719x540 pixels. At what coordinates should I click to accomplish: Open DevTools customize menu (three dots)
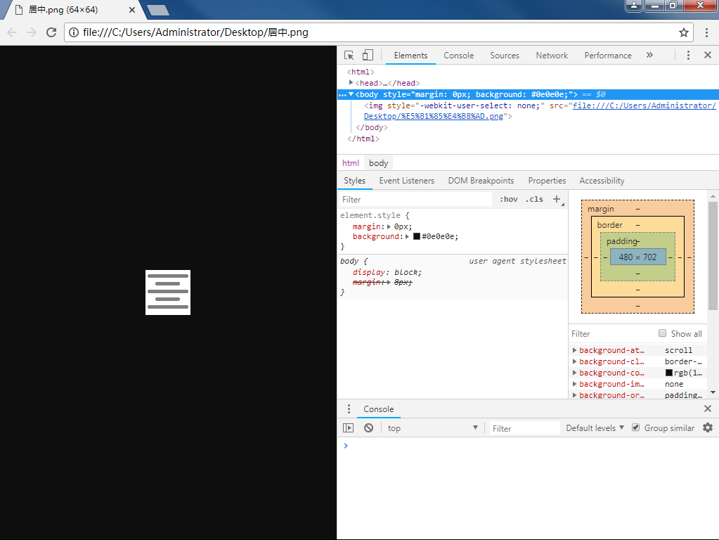(688, 56)
